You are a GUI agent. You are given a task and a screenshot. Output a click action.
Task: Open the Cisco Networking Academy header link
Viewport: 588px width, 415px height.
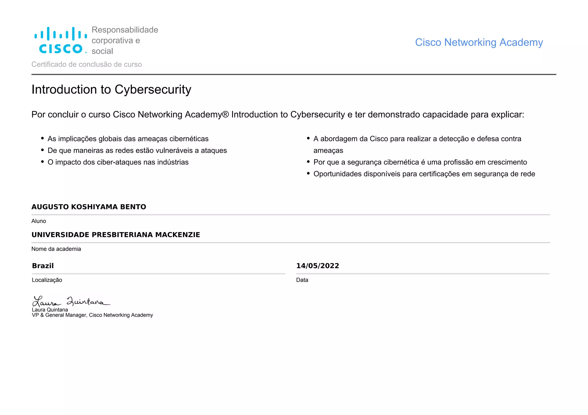point(479,42)
